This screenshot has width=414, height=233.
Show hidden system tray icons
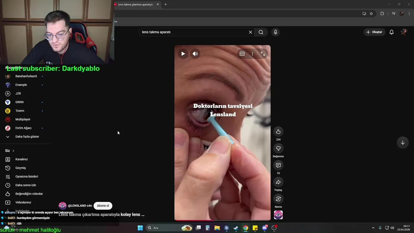373,228
